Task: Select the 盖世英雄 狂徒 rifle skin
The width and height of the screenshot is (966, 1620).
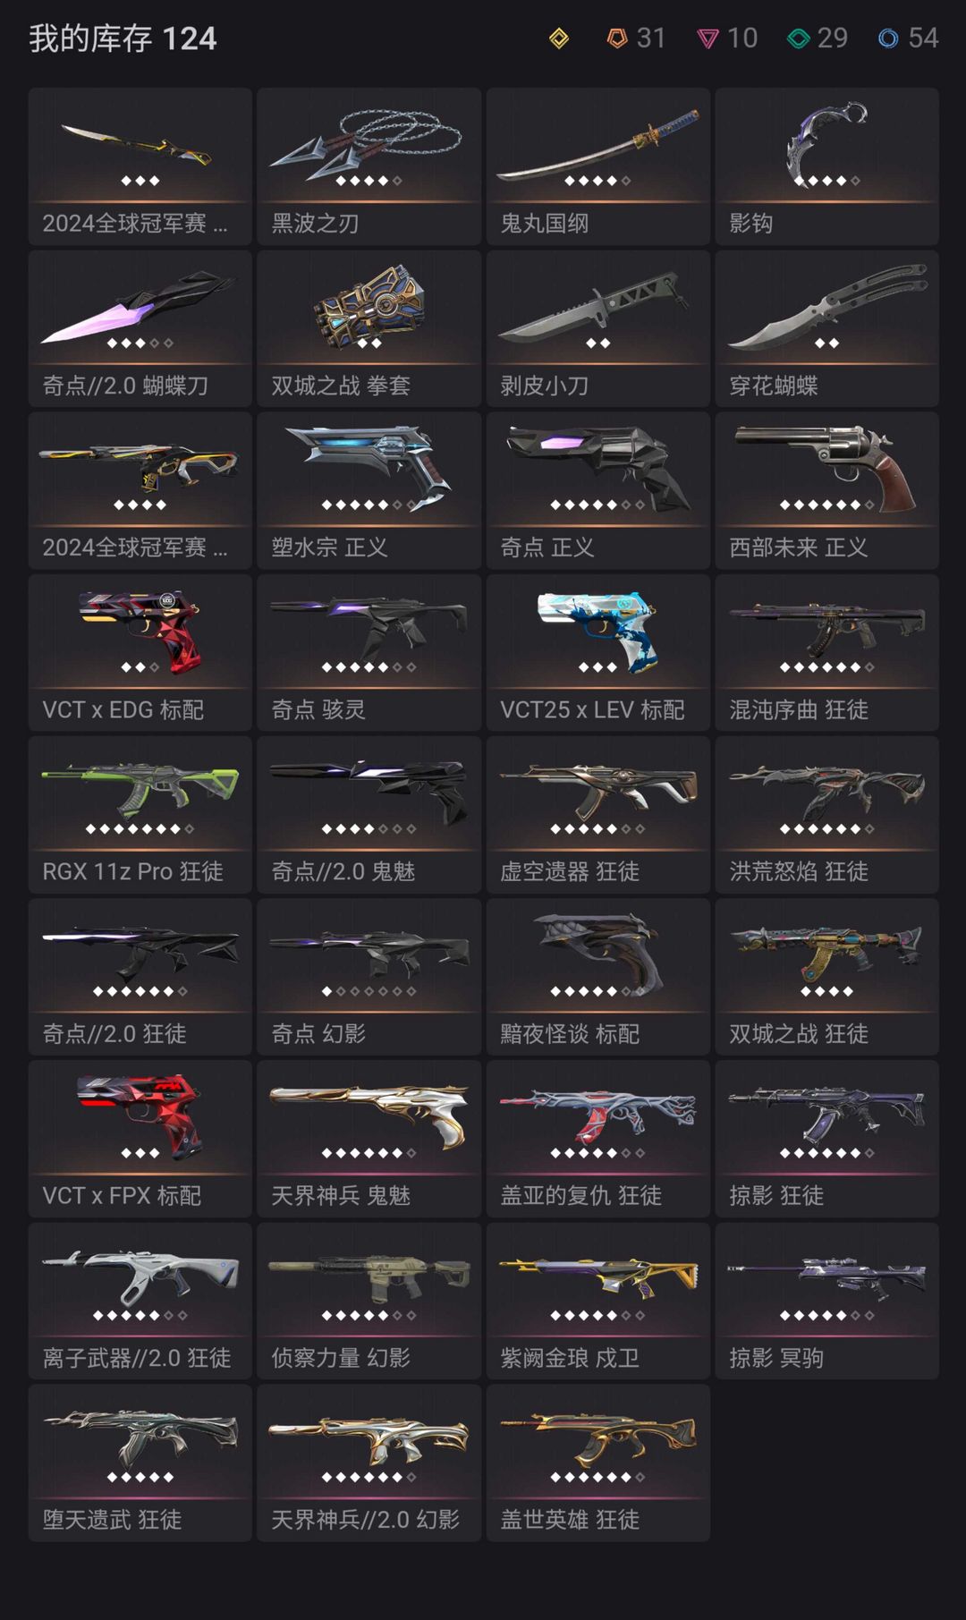Action: coord(598,1463)
